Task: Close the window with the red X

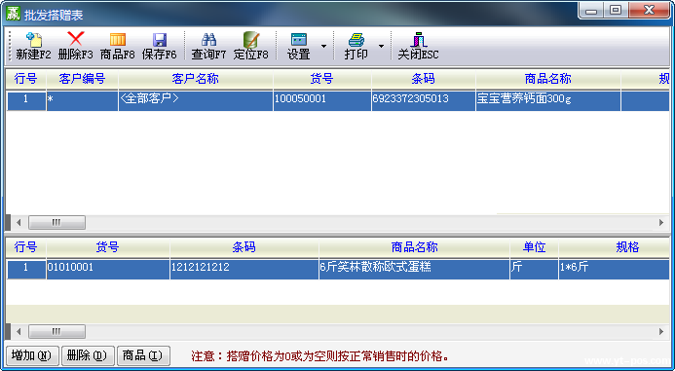Action: (x=649, y=11)
